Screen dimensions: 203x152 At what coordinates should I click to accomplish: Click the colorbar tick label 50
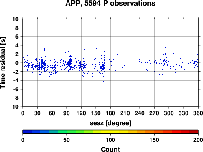(67, 140)
